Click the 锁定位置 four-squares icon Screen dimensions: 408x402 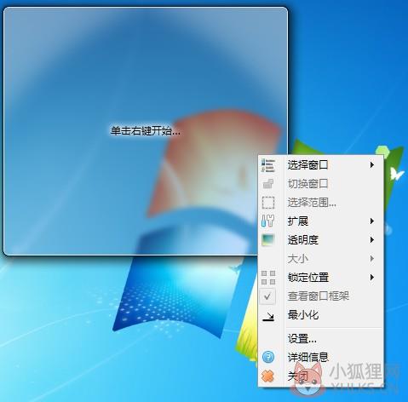coord(268,278)
